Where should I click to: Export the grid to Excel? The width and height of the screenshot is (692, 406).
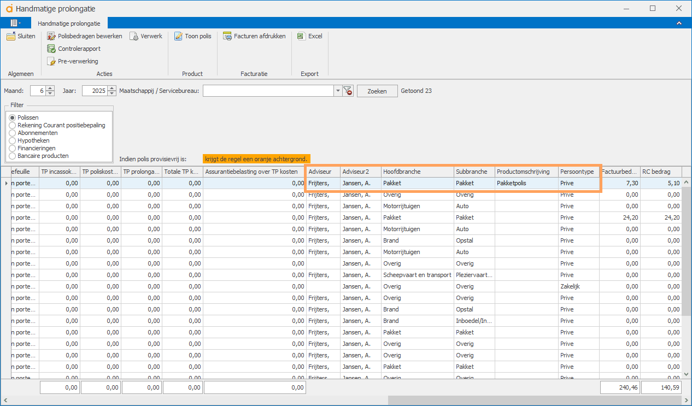pyautogui.click(x=309, y=36)
